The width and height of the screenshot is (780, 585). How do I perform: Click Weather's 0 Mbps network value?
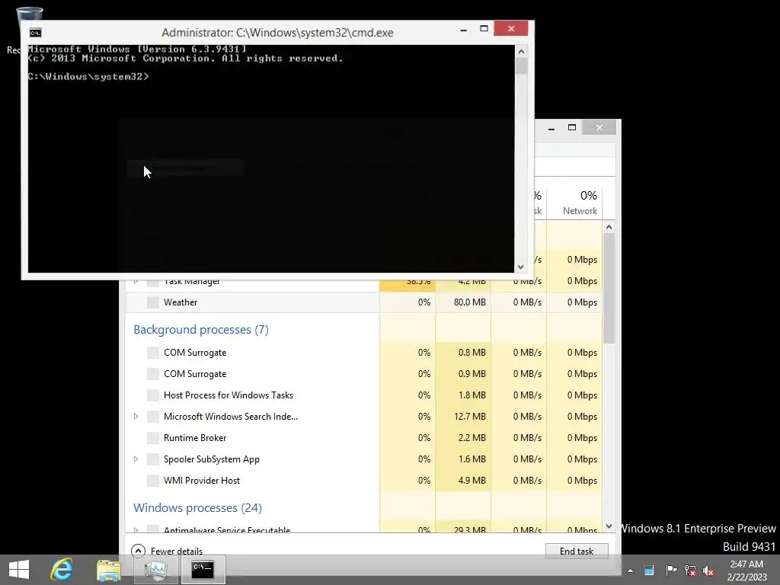pyautogui.click(x=582, y=302)
